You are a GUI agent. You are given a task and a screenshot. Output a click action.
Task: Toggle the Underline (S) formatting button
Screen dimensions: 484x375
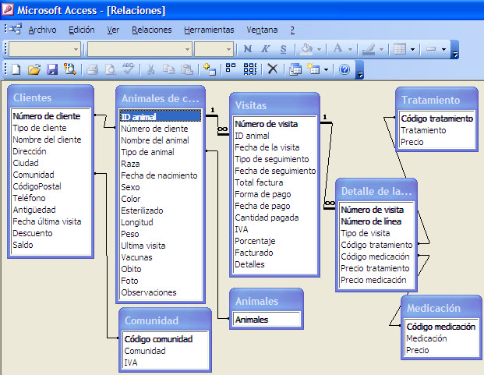(283, 49)
